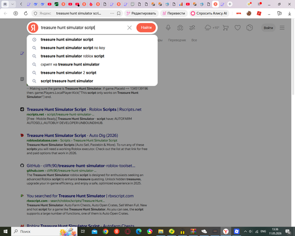This screenshot has width=295, height=236.
Task: Open Mail app on the taskbar
Action: 94,231
